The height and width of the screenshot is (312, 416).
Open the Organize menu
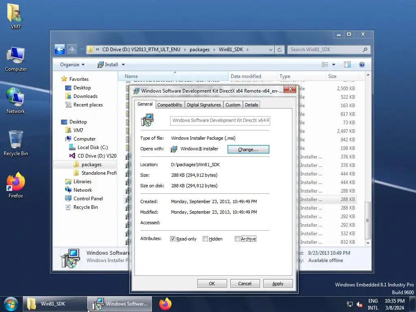[72, 65]
